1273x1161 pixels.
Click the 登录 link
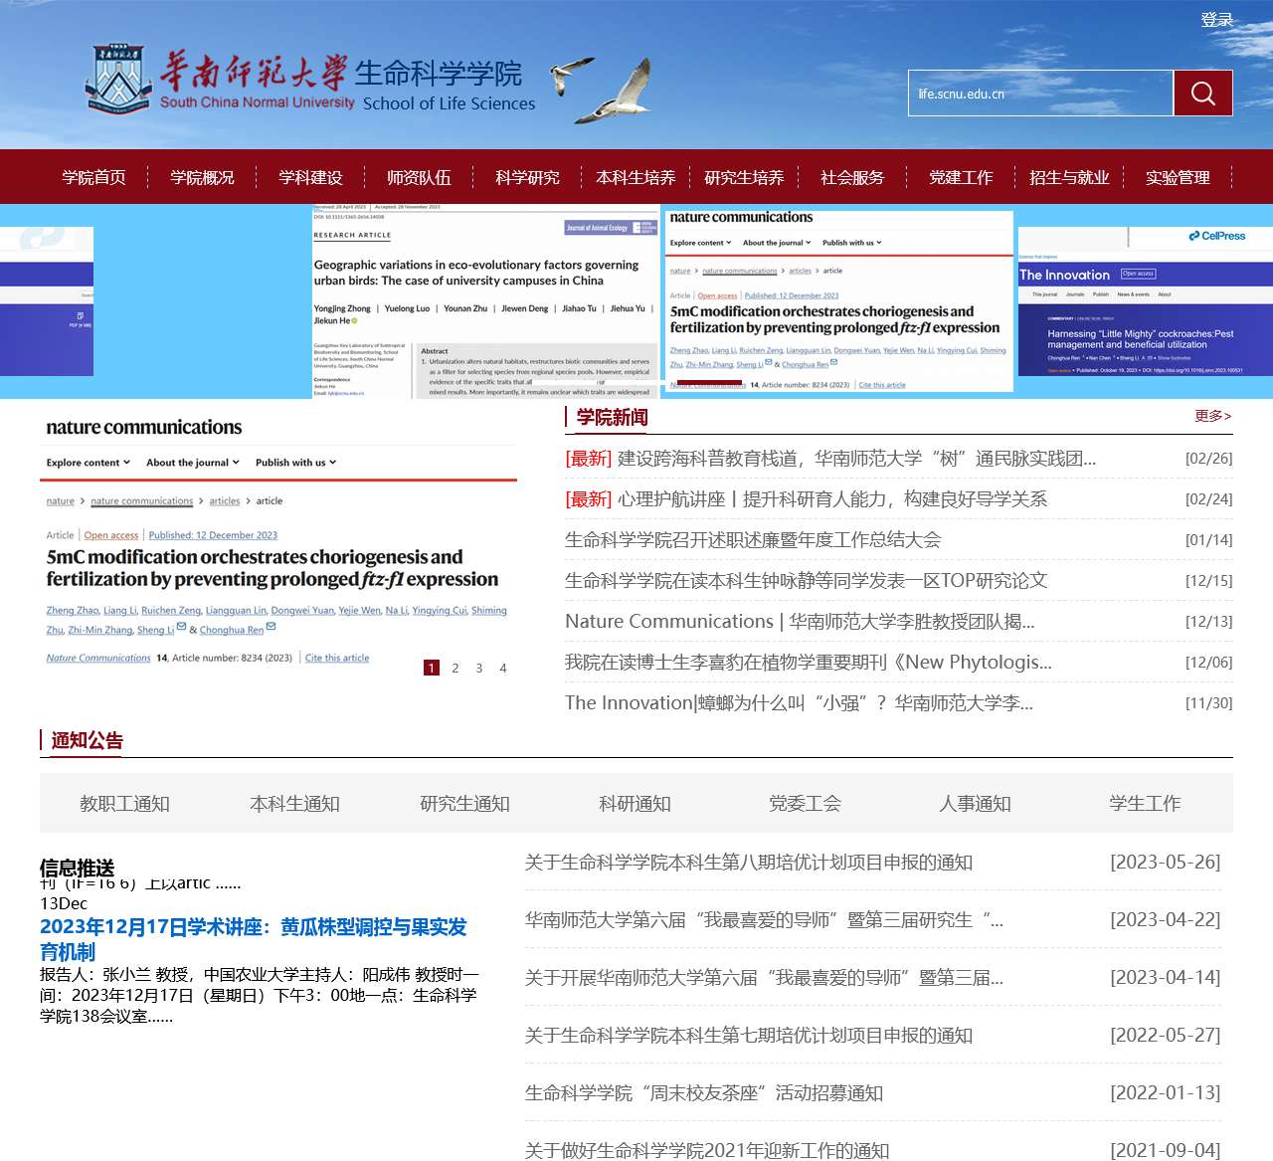tap(1214, 19)
